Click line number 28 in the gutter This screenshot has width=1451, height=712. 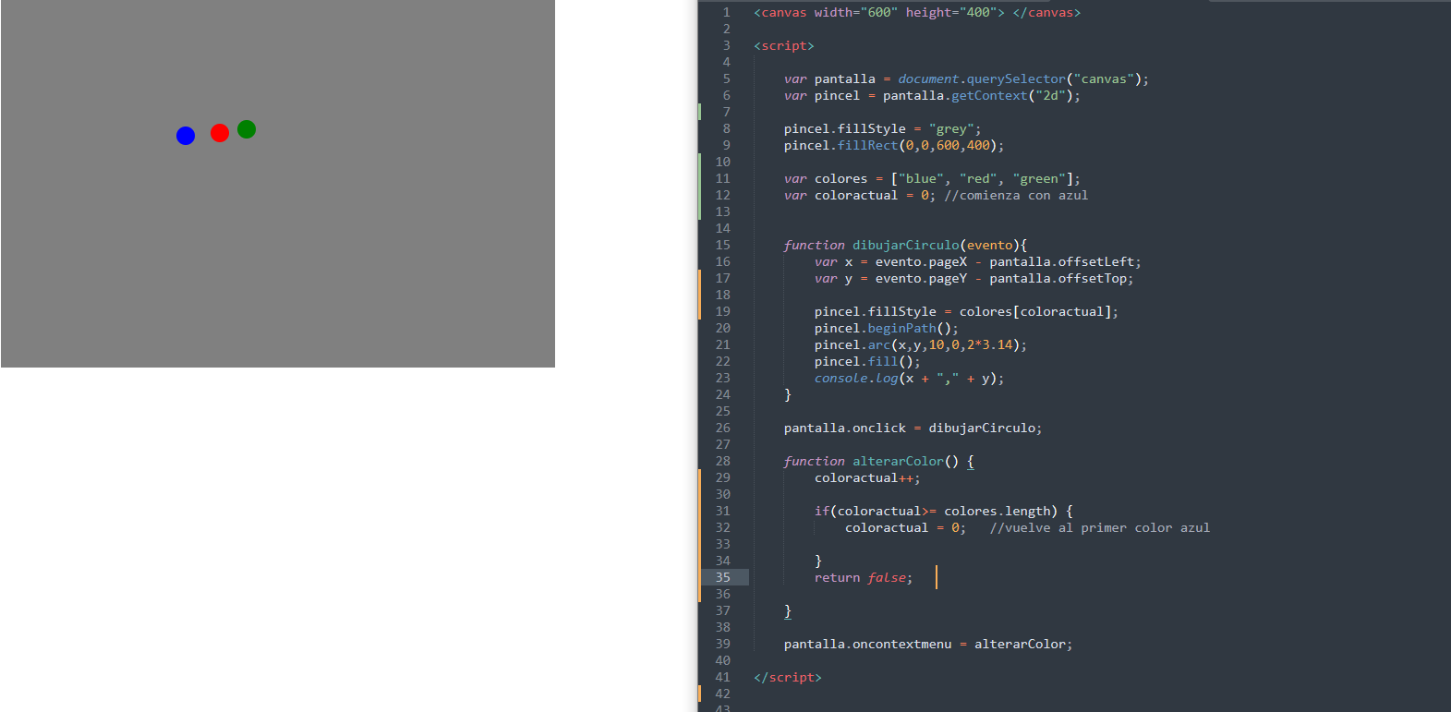coord(722,462)
